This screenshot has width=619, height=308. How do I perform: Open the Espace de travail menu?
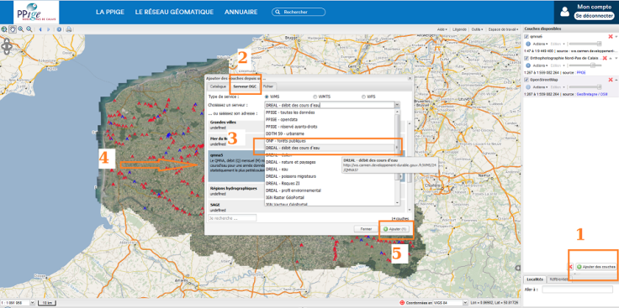point(503,29)
